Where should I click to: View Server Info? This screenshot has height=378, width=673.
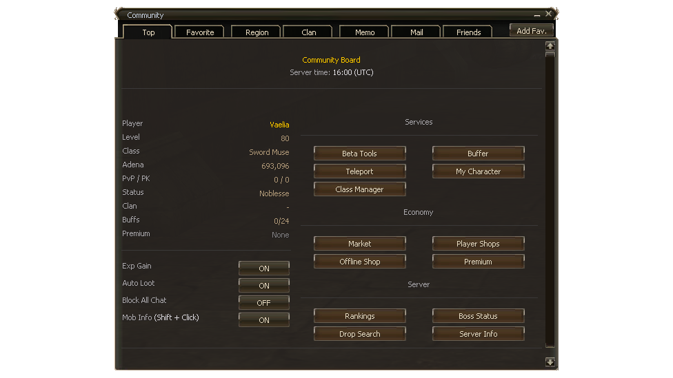point(478,335)
